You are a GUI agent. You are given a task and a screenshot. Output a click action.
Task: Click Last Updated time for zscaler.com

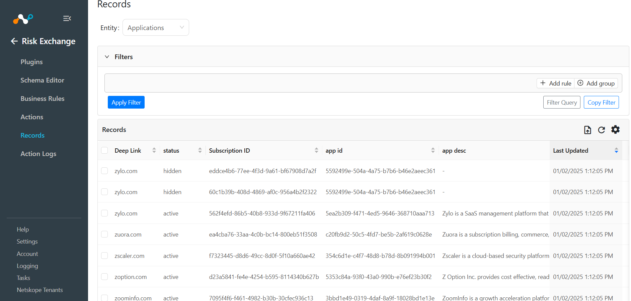[583, 256]
